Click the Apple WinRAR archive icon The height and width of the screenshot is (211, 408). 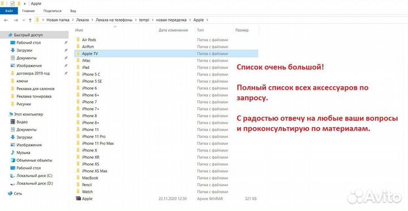[x=78, y=199]
